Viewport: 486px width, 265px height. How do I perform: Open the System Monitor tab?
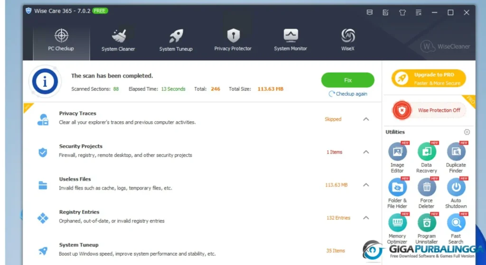(x=290, y=41)
